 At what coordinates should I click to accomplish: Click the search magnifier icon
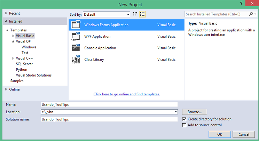pos(251,14)
